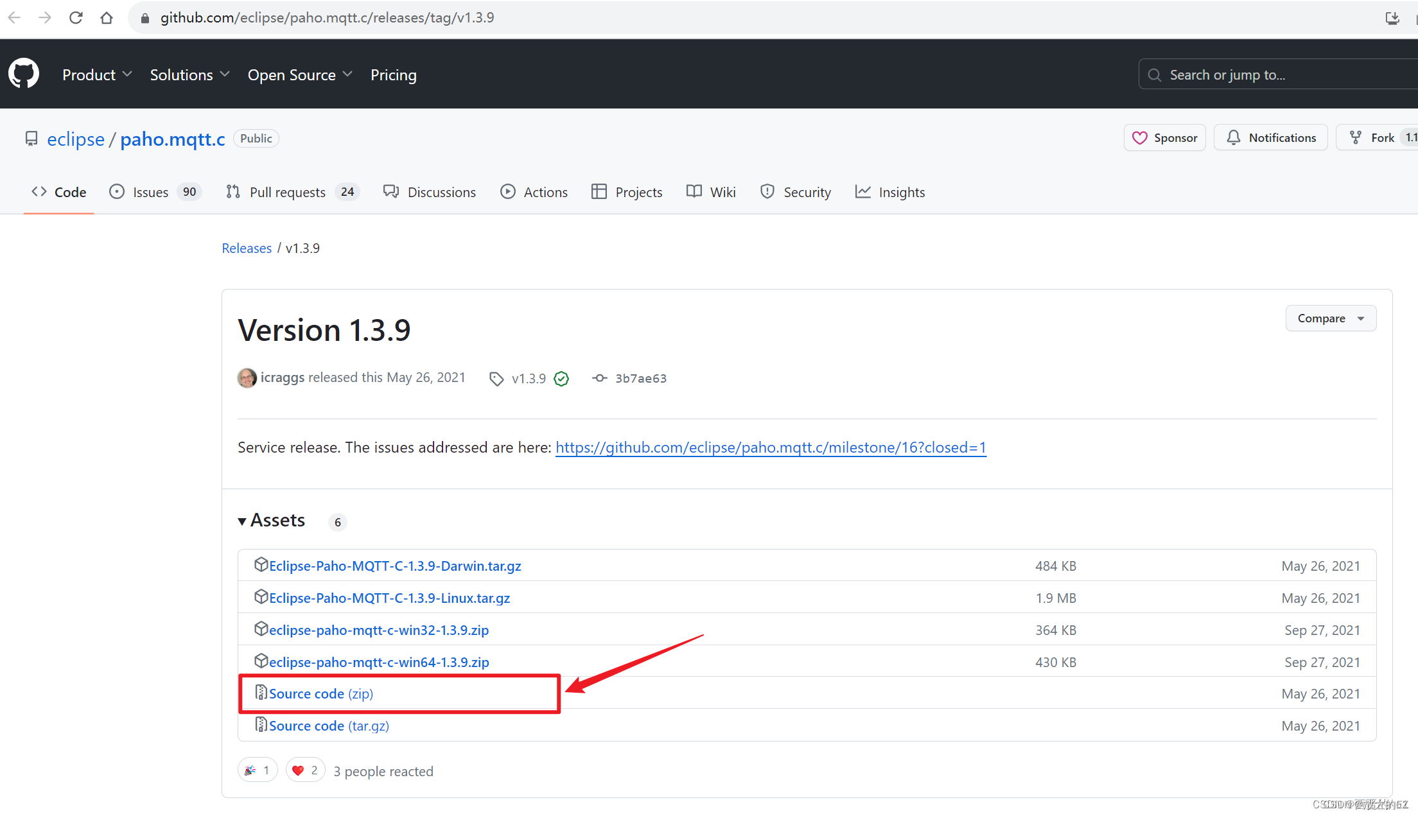Open the Pull requests tab
Viewport: 1418px width, 816px height.
point(287,192)
